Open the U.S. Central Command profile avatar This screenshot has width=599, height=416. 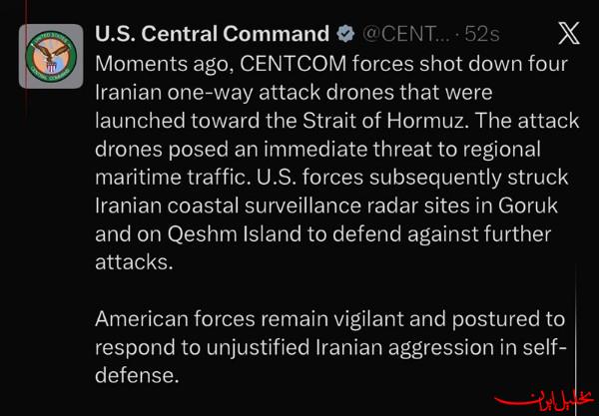coord(51,56)
